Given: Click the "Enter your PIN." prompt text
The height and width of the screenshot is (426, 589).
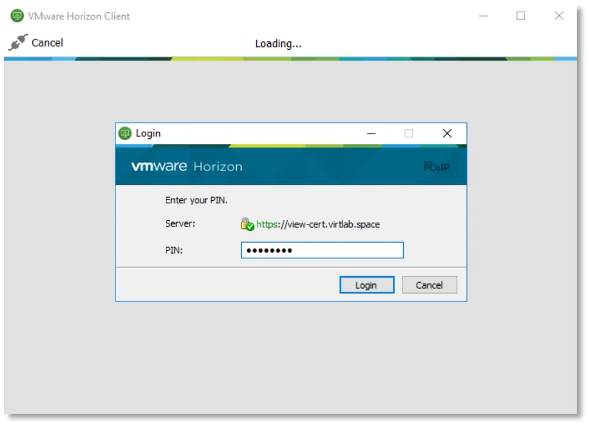Looking at the screenshot, I should pyautogui.click(x=197, y=200).
